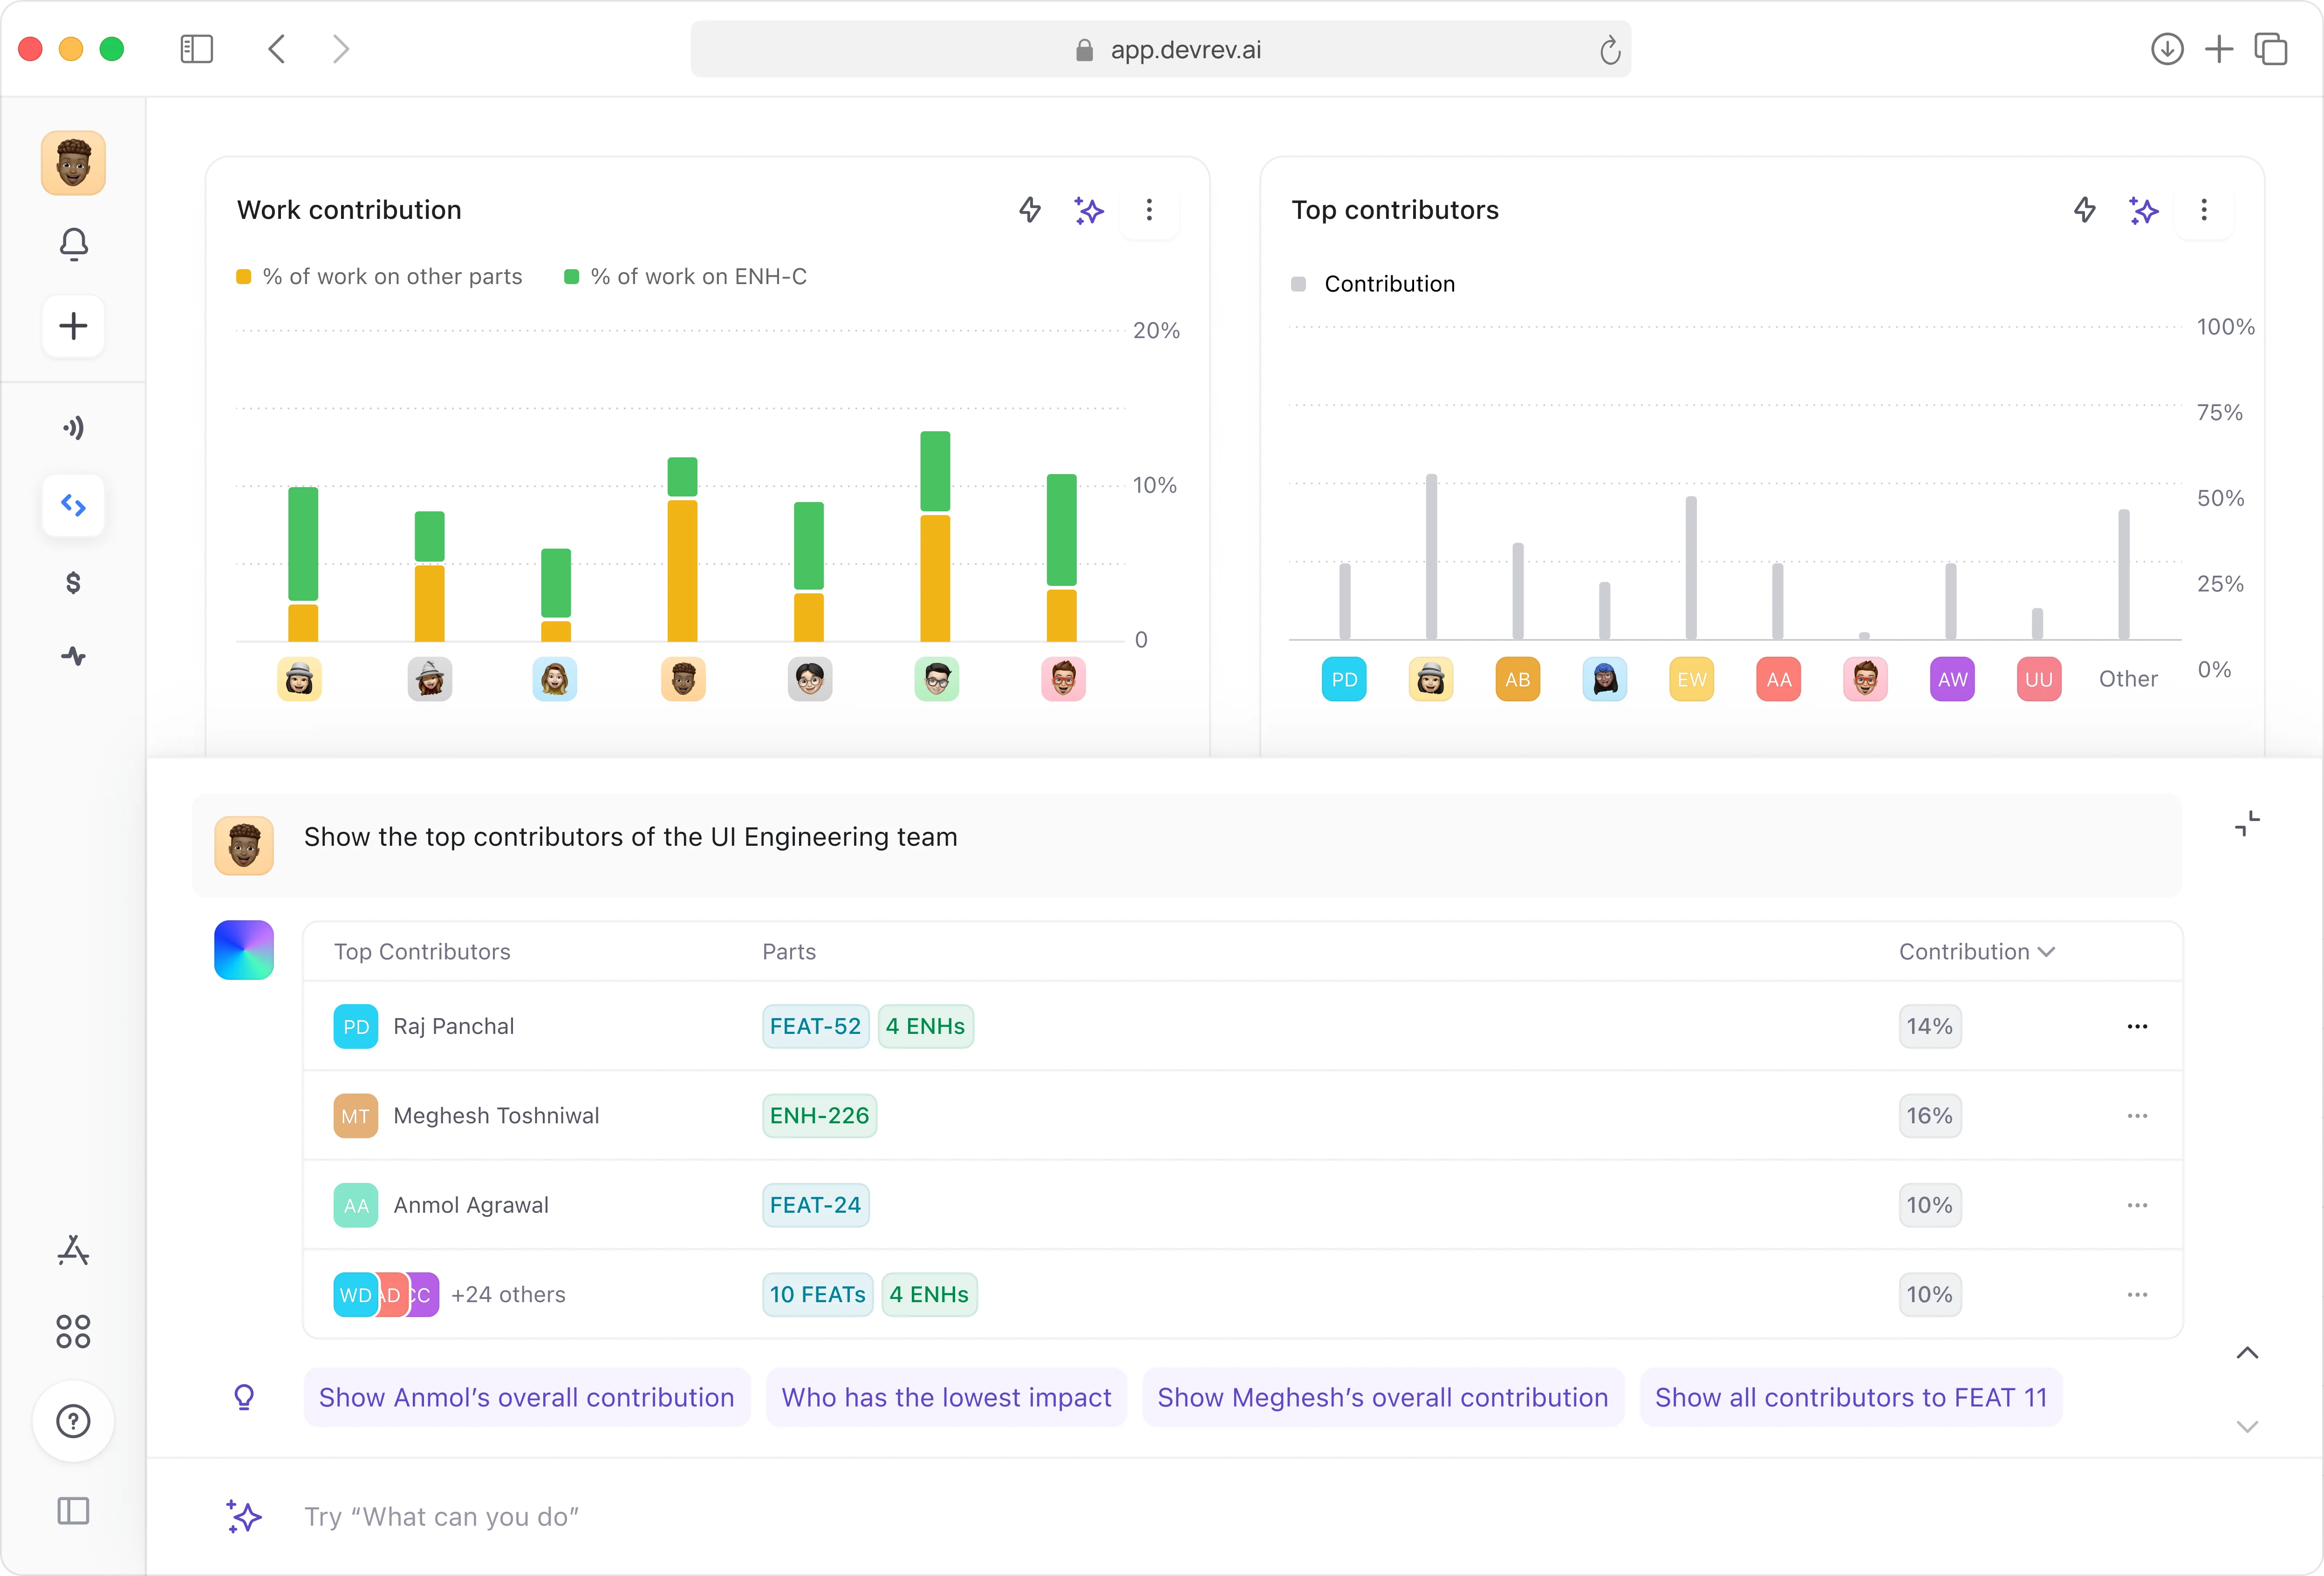The image size is (2324, 1576).
Task: Click 'Show all contributors to FEAT 11'
Action: click(x=1850, y=1397)
